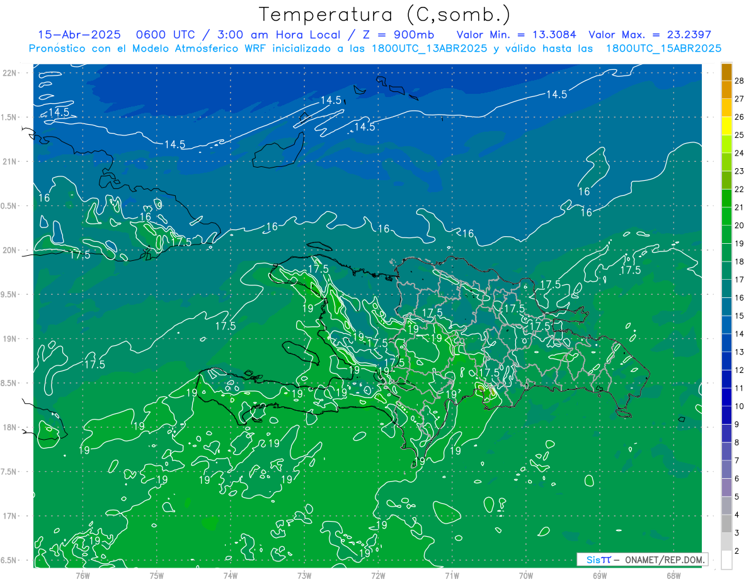Click the white bottom segment of the color scale
The image size is (756, 584).
click(x=726, y=559)
